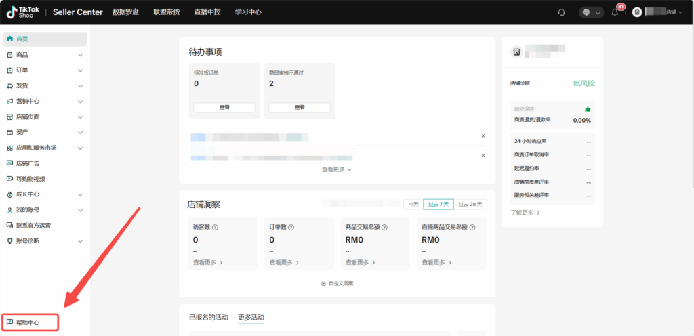Click 查看更多 under 商品交易总额

[x=361, y=262]
